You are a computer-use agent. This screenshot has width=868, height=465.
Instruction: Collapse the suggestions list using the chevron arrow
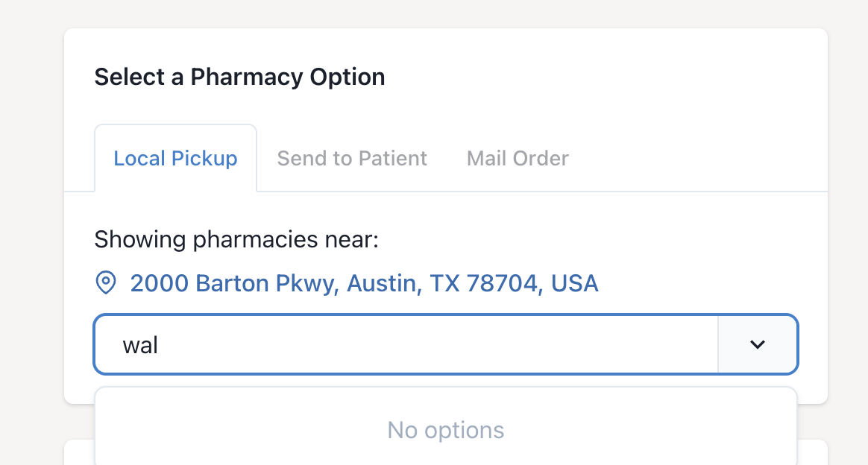point(757,344)
